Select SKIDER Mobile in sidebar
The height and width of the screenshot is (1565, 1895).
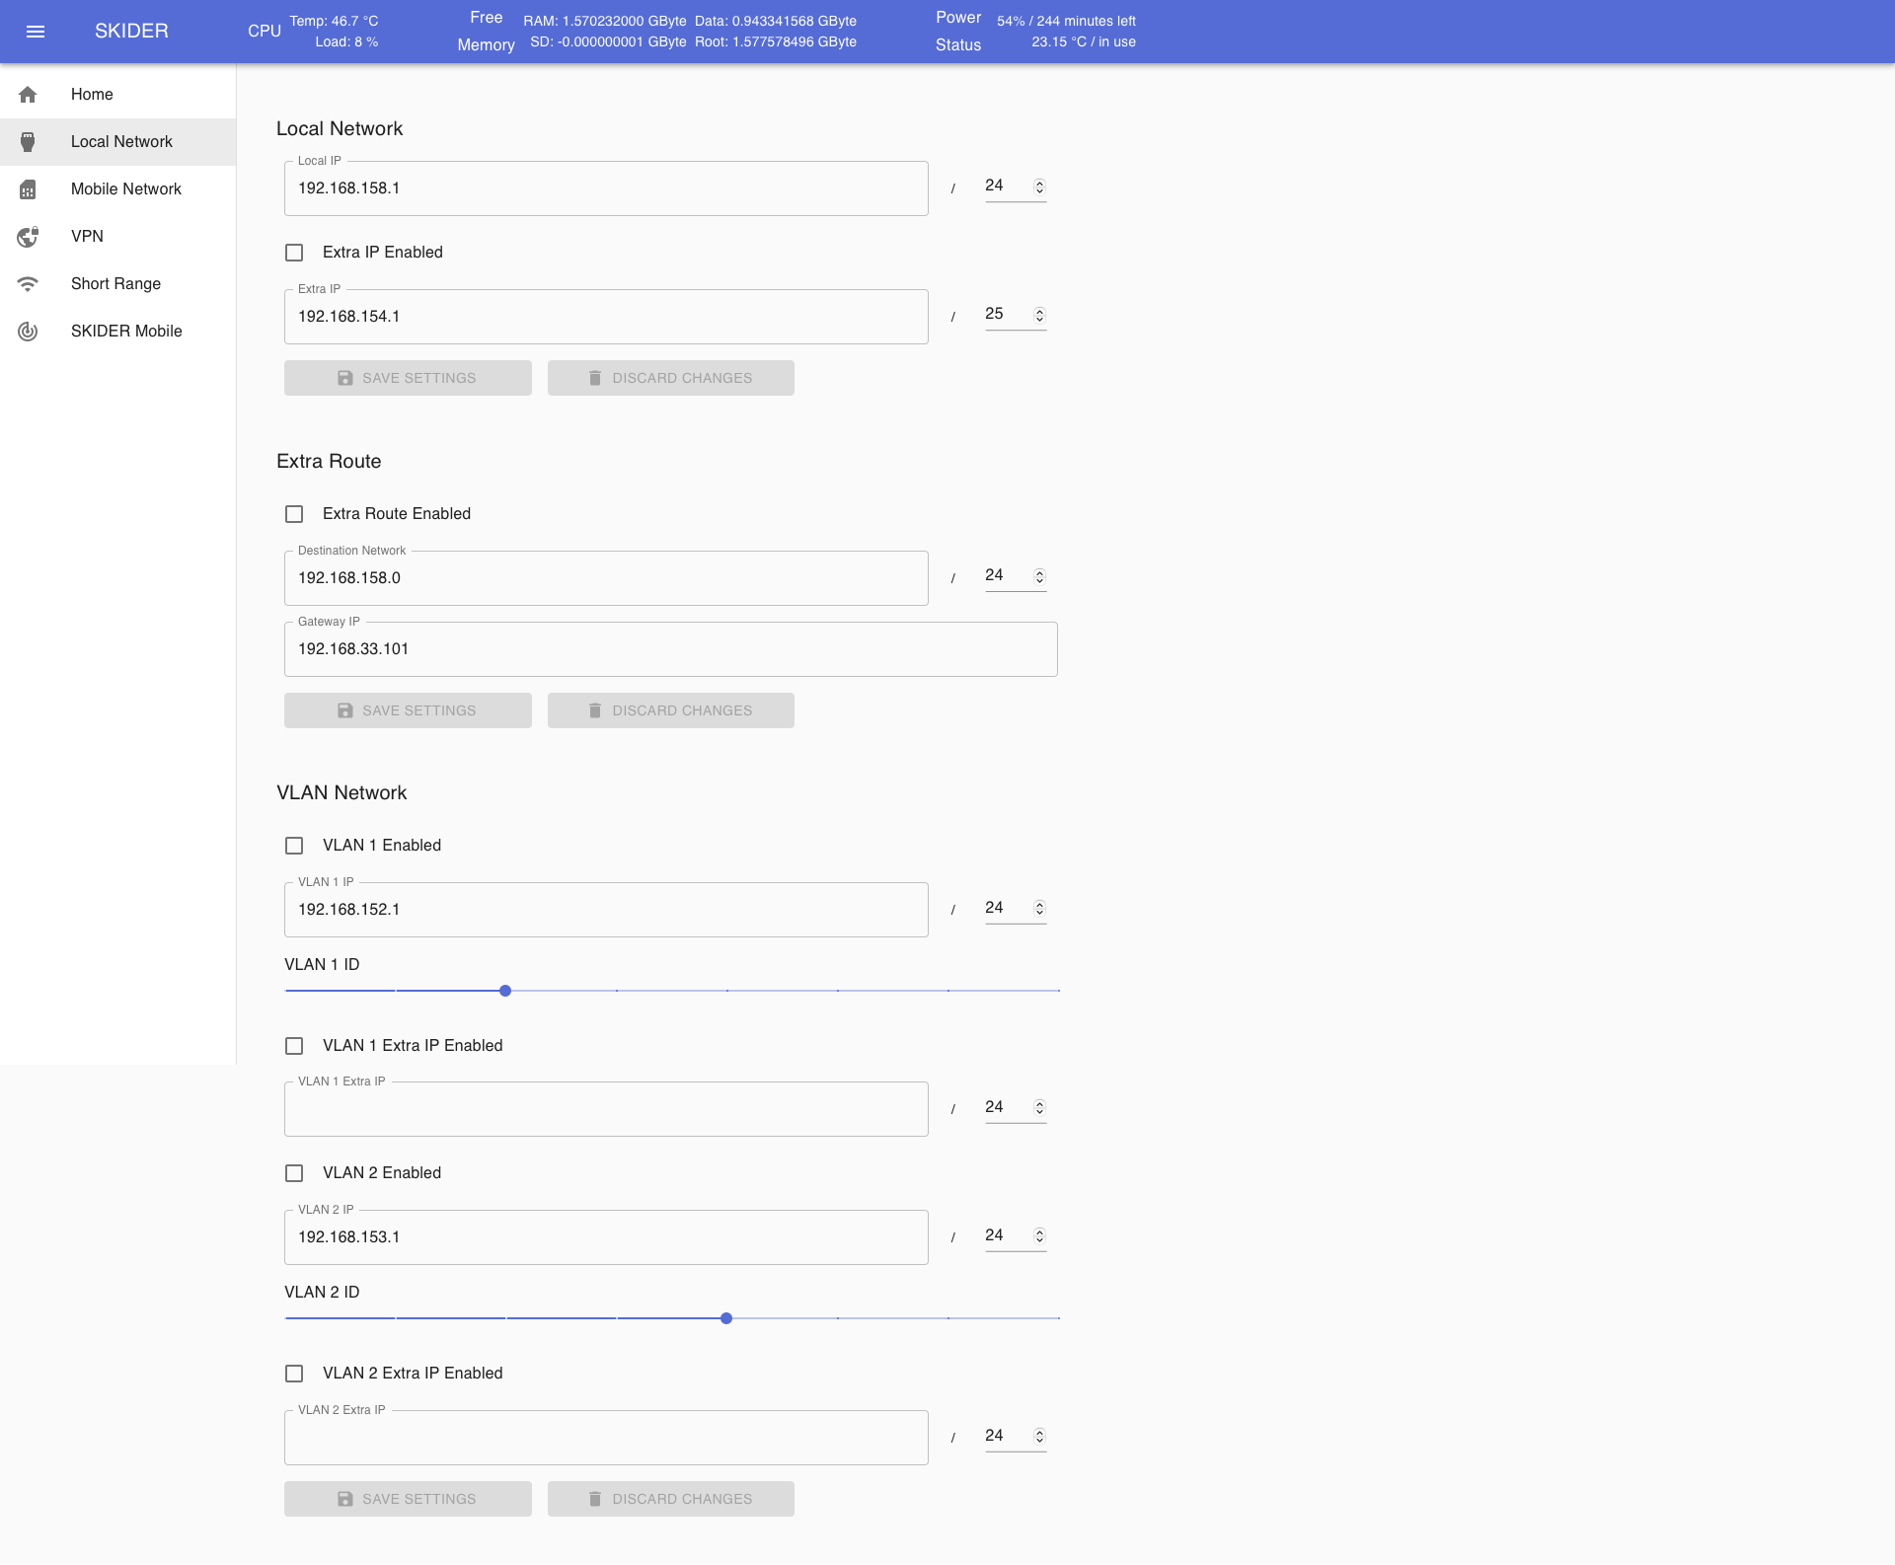tap(118, 332)
